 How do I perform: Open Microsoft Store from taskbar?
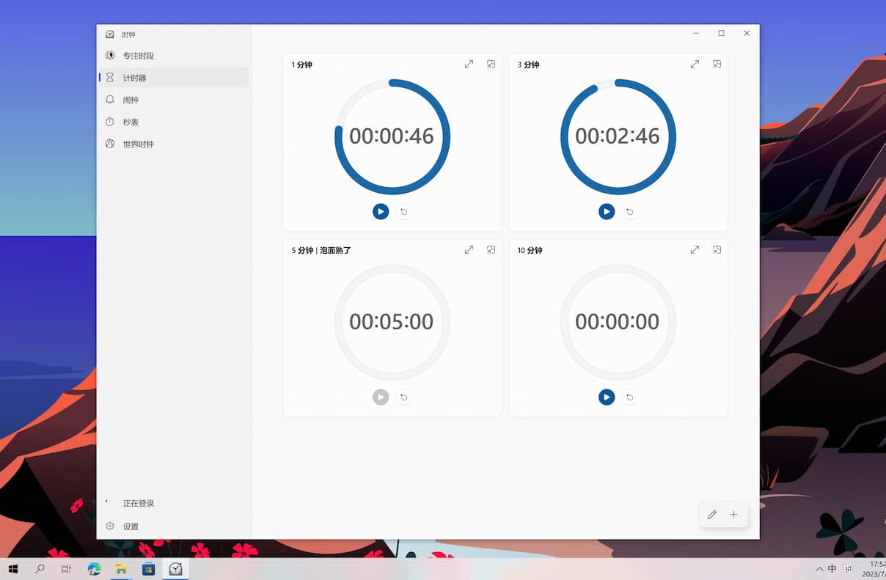click(x=148, y=569)
